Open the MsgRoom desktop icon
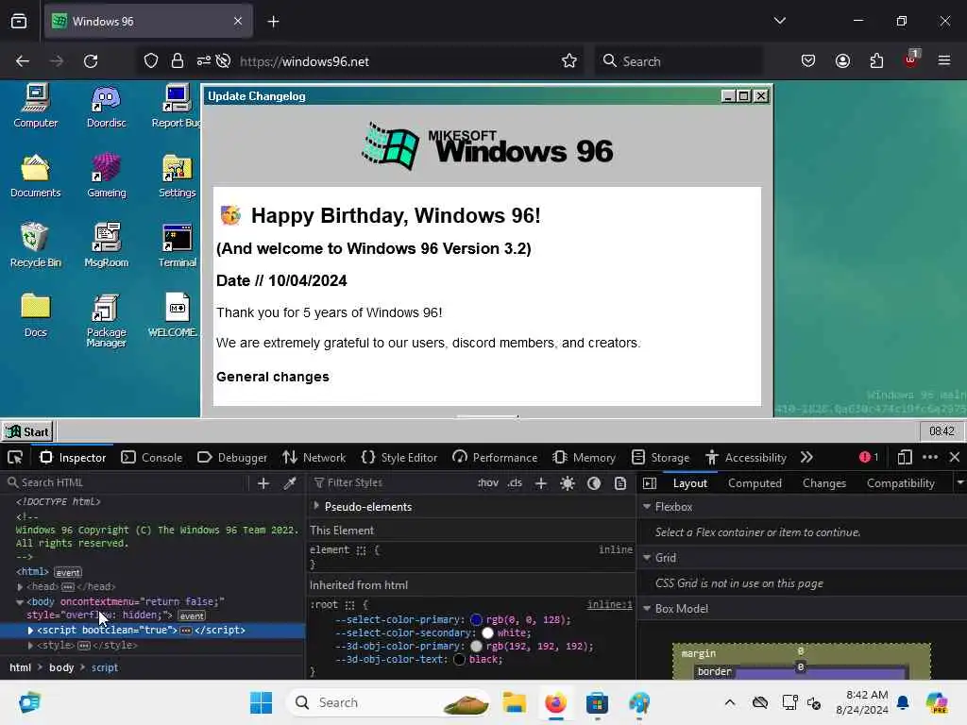967x725 pixels. tap(106, 245)
